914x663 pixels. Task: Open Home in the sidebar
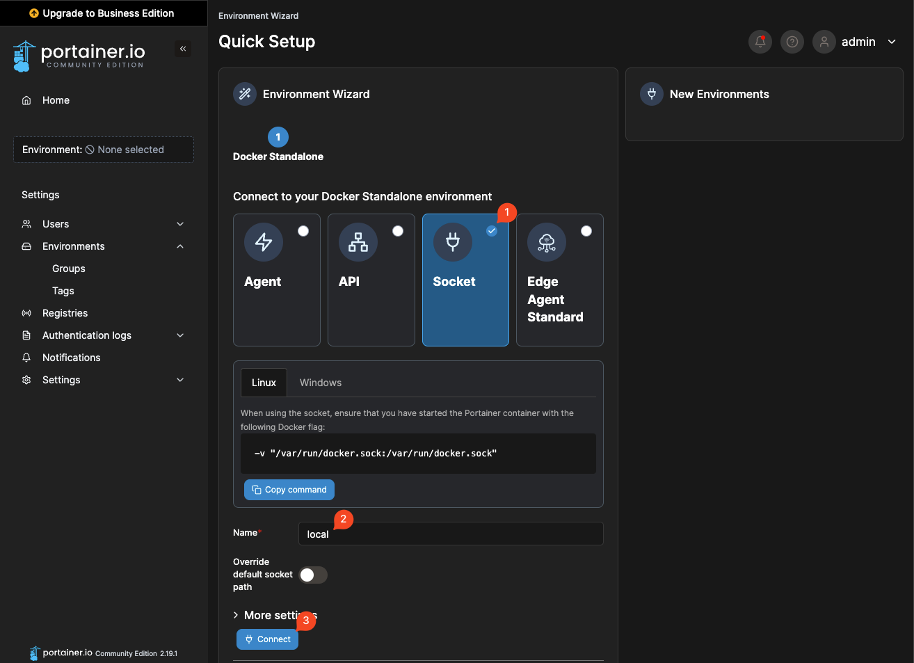click(56, 100)
